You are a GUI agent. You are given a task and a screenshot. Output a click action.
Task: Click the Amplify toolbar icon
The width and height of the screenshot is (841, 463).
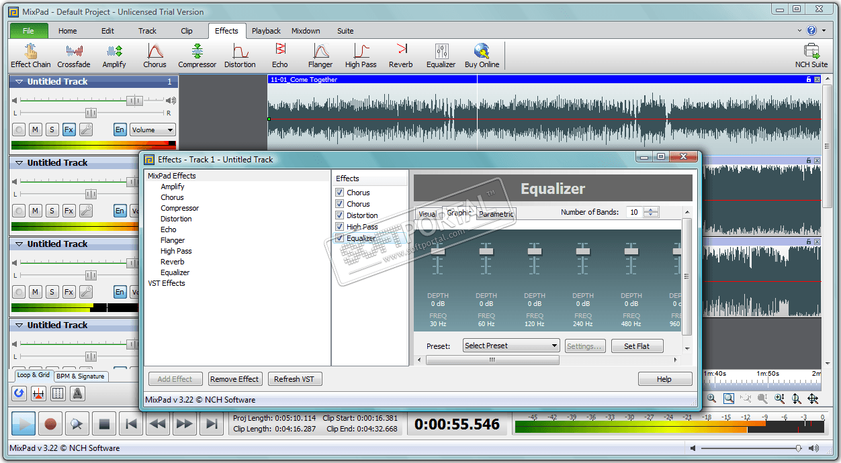click(x=114, y=55)
